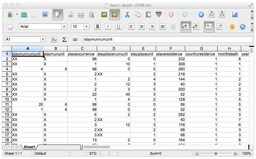Expand the Name Box A1 dropdown
256x159 pixels.
pos(43,39)
